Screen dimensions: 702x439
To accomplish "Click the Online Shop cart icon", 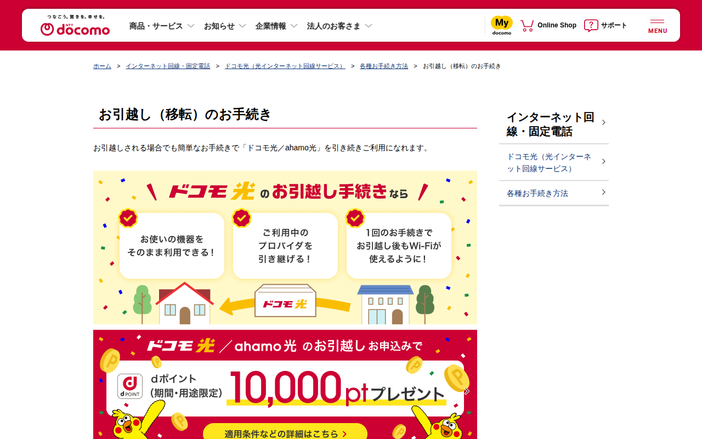I will (527, 25).
